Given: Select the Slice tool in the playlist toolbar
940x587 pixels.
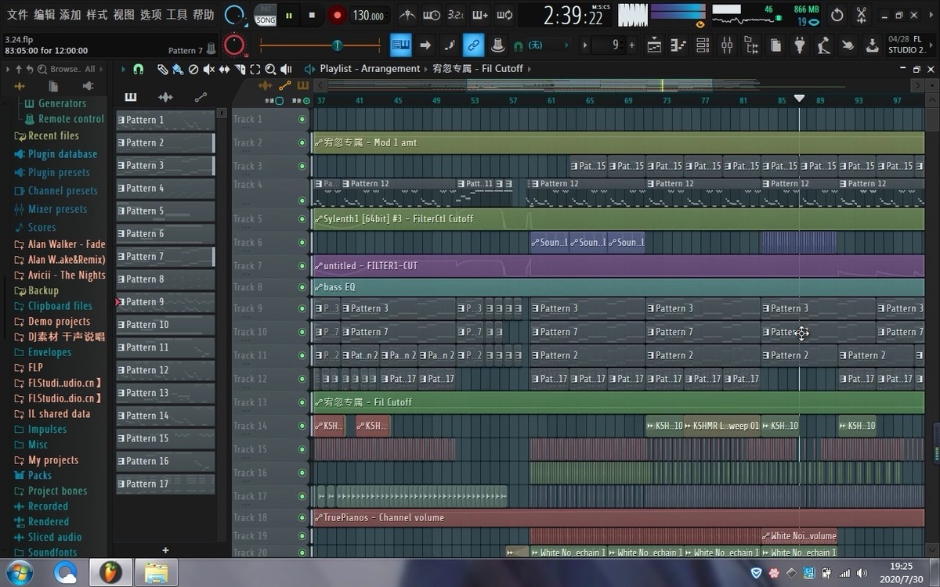Looking at the screenshot, I should [x=240, y=68].
